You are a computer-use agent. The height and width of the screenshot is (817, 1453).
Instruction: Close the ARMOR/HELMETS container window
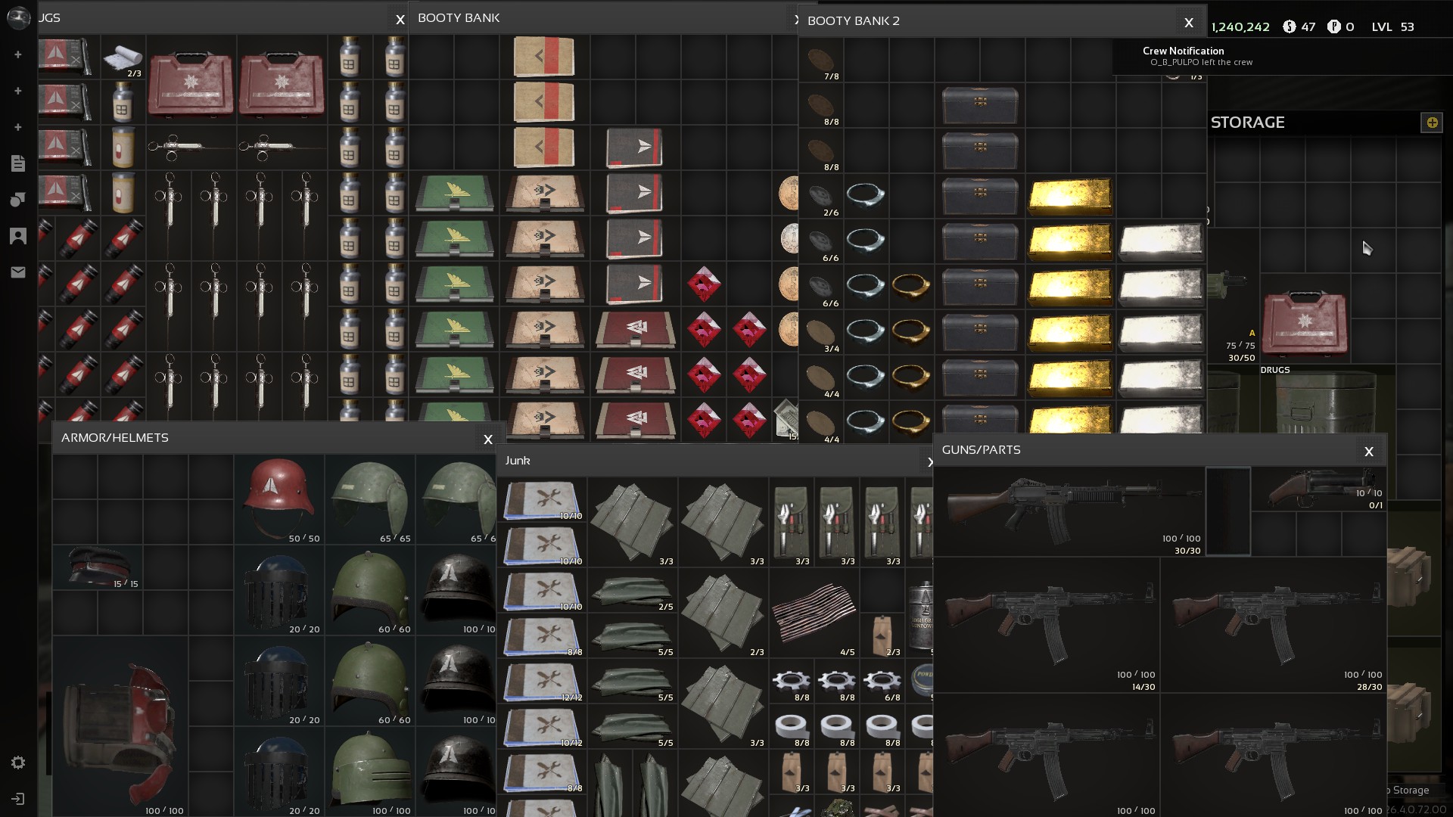[x=488, y=439]
